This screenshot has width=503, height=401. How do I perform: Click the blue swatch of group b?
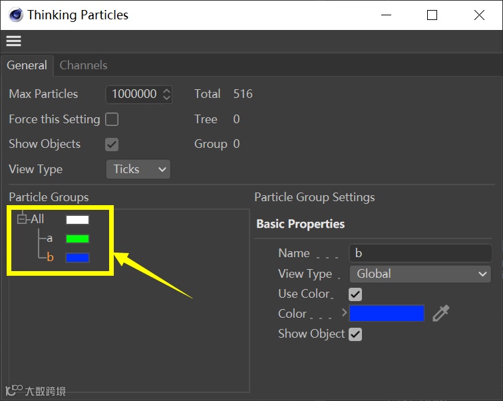(77, 258)
